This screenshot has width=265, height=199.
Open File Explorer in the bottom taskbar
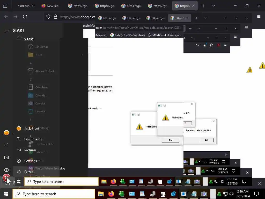pyautogui.click(x=101, y=194)
